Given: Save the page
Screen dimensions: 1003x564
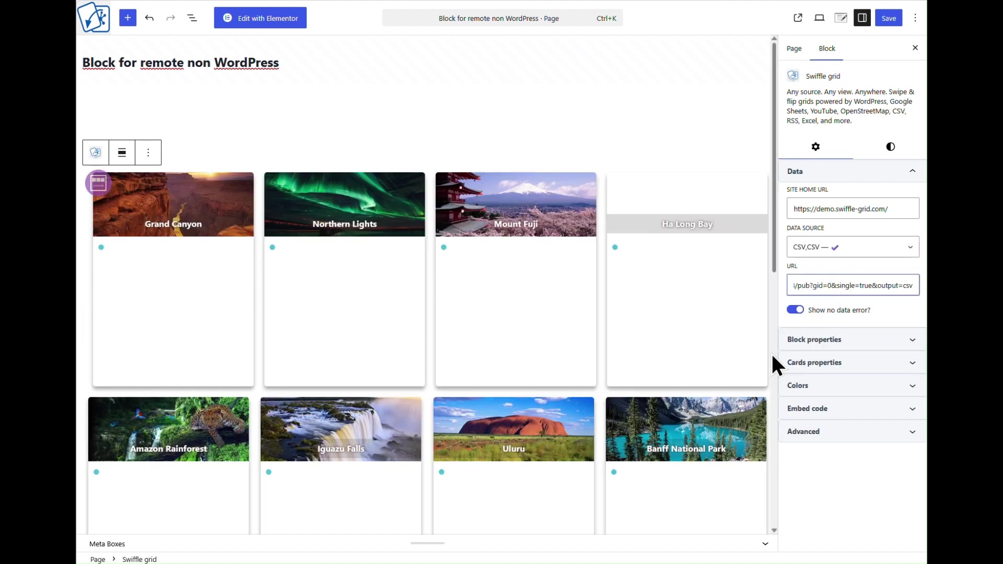Looking at the screenshot, I should pos(889,18).
